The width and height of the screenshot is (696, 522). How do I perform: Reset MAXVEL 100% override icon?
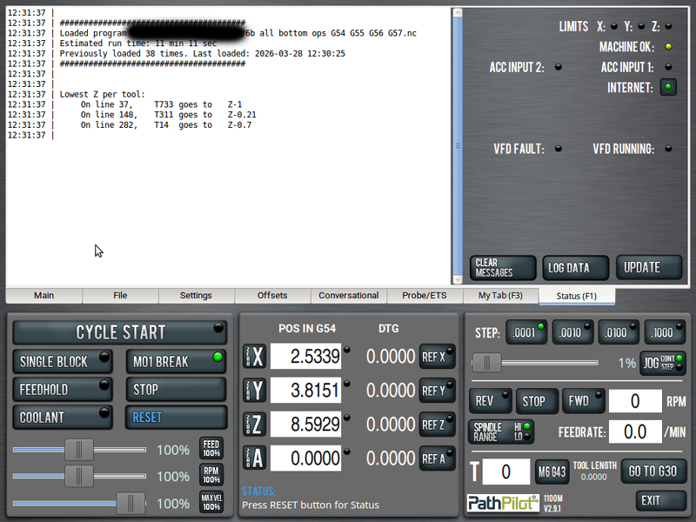tap(211, 503)
